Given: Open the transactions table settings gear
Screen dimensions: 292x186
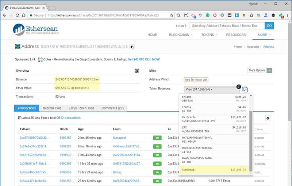Looking at the screenshot, I should point(268,118).
